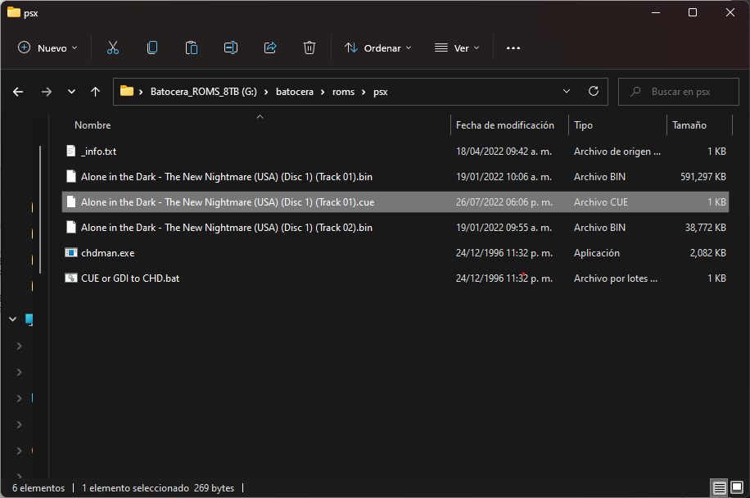
Task: Click roms in address path
Action: [343, 92]
